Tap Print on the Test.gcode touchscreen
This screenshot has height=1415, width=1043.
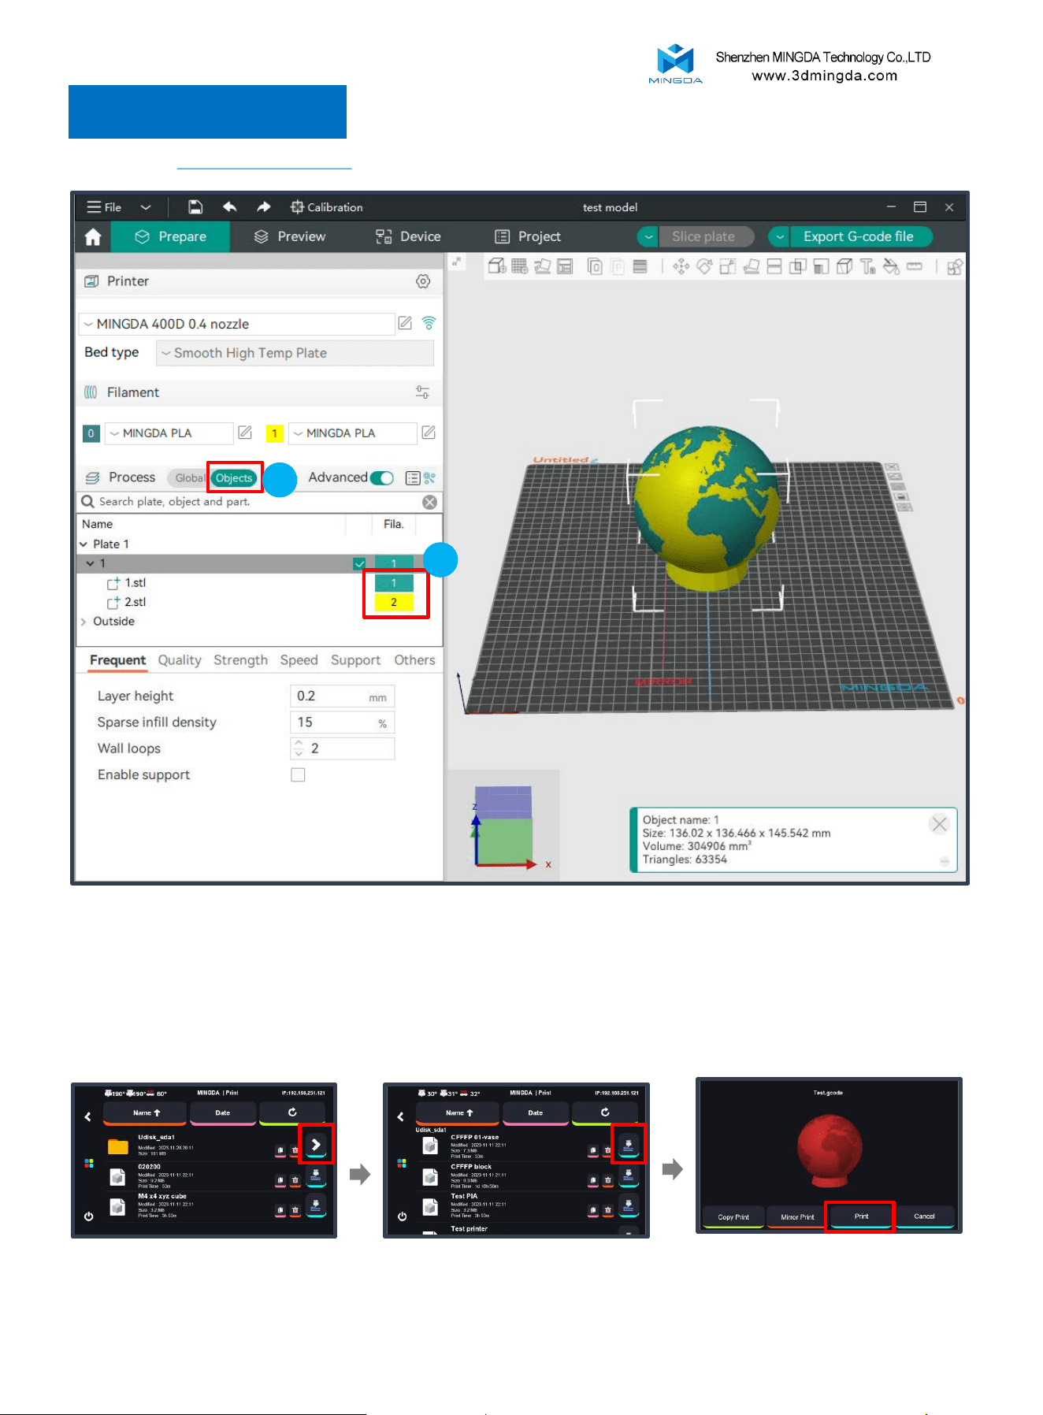pos(860,1216)
